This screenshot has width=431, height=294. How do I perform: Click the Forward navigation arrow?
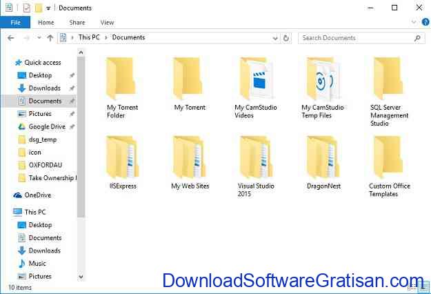click(26, 38)
